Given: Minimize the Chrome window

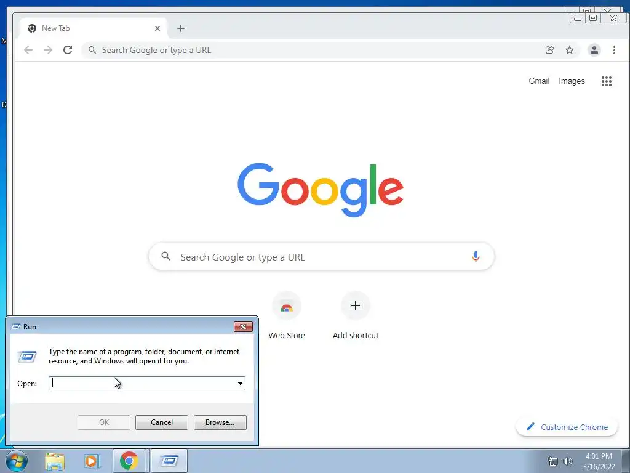Looking at the screenshot, I should click(x=578, y=18).
